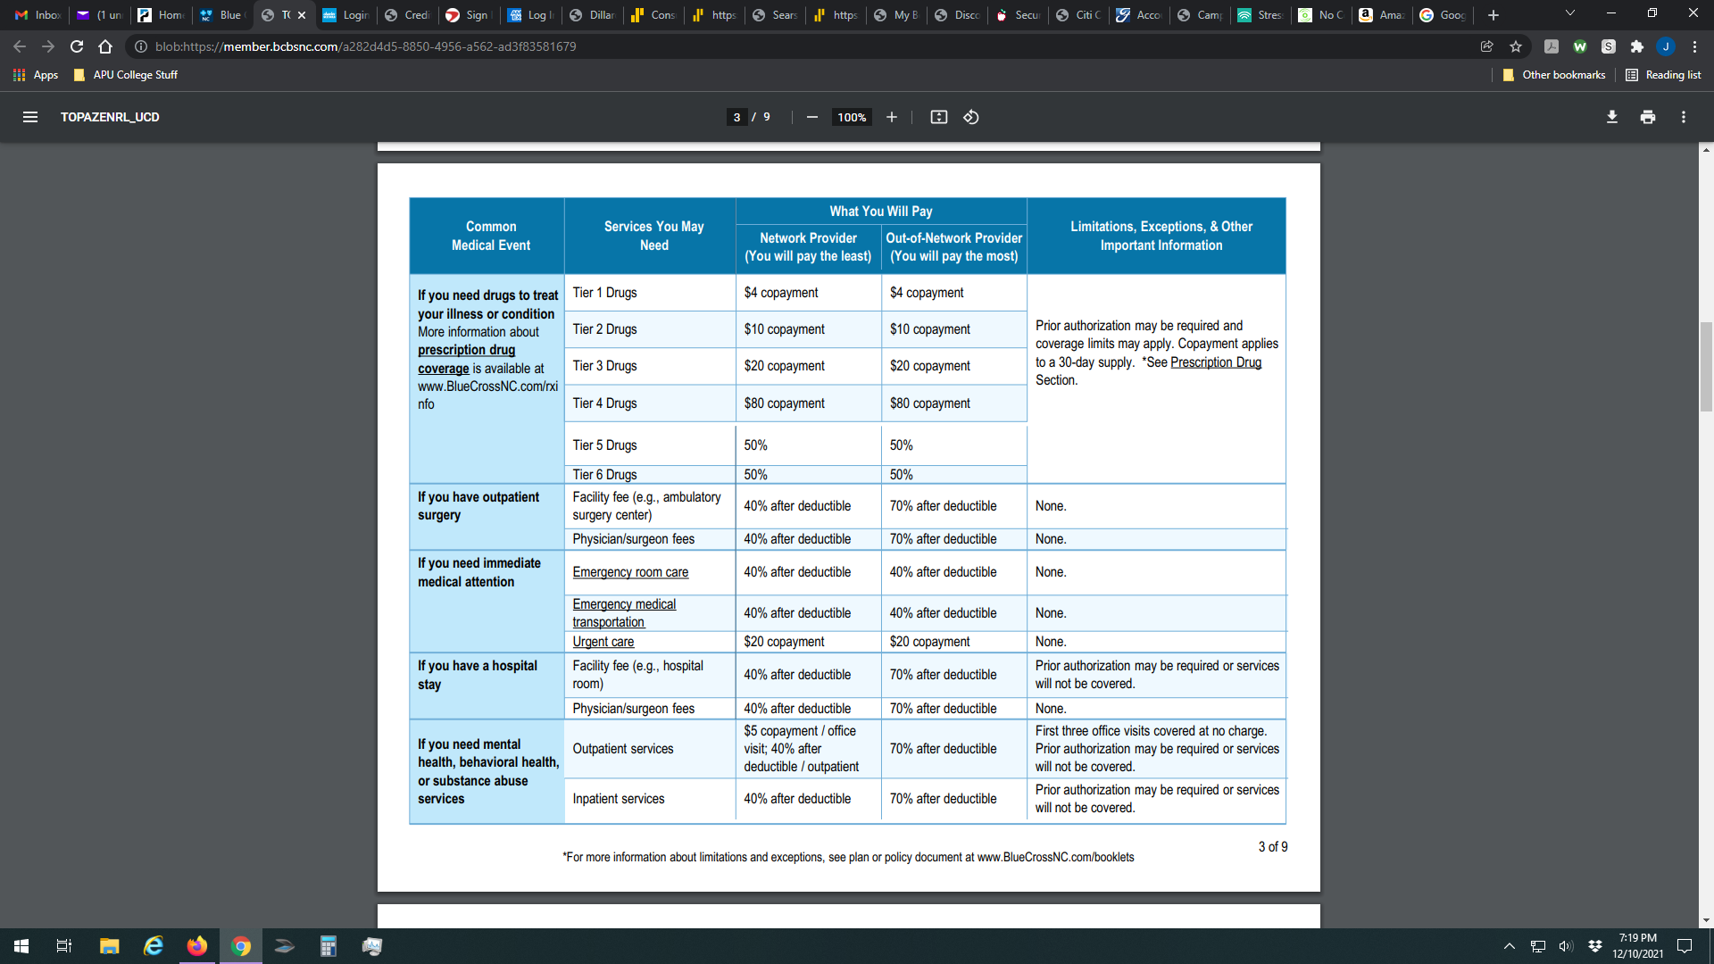The height and width of the screenshot is (964, 1714).
Task: Expand the tab search dropdown arrow
Action: pos(1569,13)
